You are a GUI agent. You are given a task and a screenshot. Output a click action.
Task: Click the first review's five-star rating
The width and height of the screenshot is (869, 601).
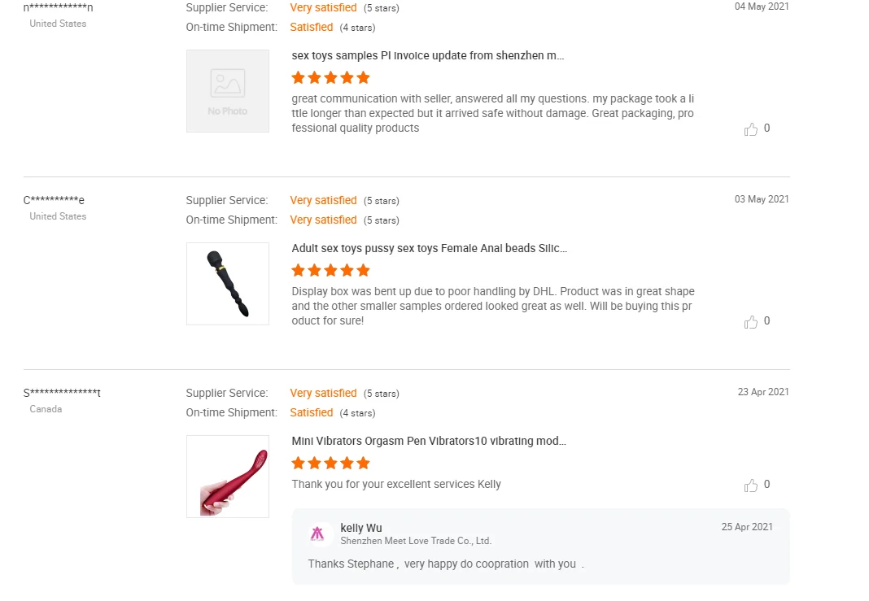(x=330, y=78)
